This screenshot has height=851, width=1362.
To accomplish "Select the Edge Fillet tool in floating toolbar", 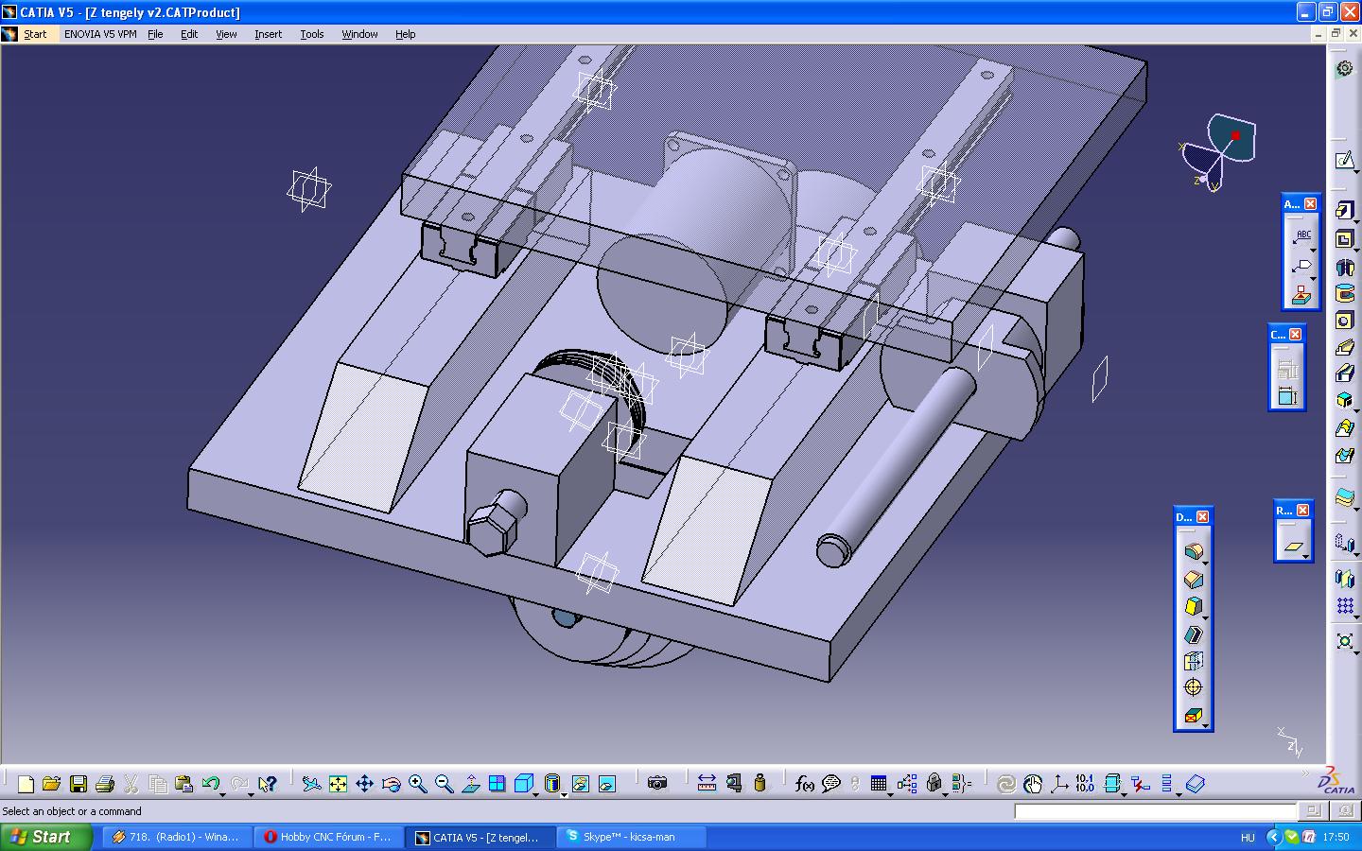I will (x=1193, y=552).
